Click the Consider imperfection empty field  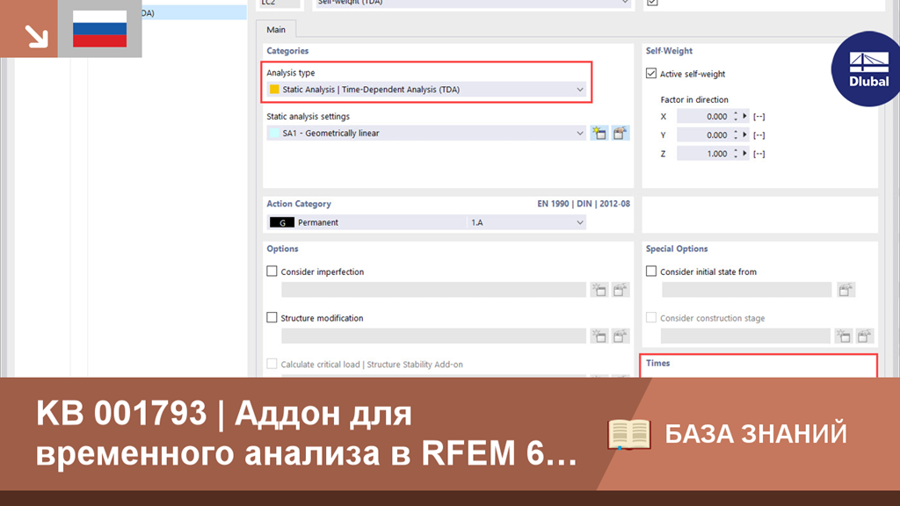coord(433,290)
